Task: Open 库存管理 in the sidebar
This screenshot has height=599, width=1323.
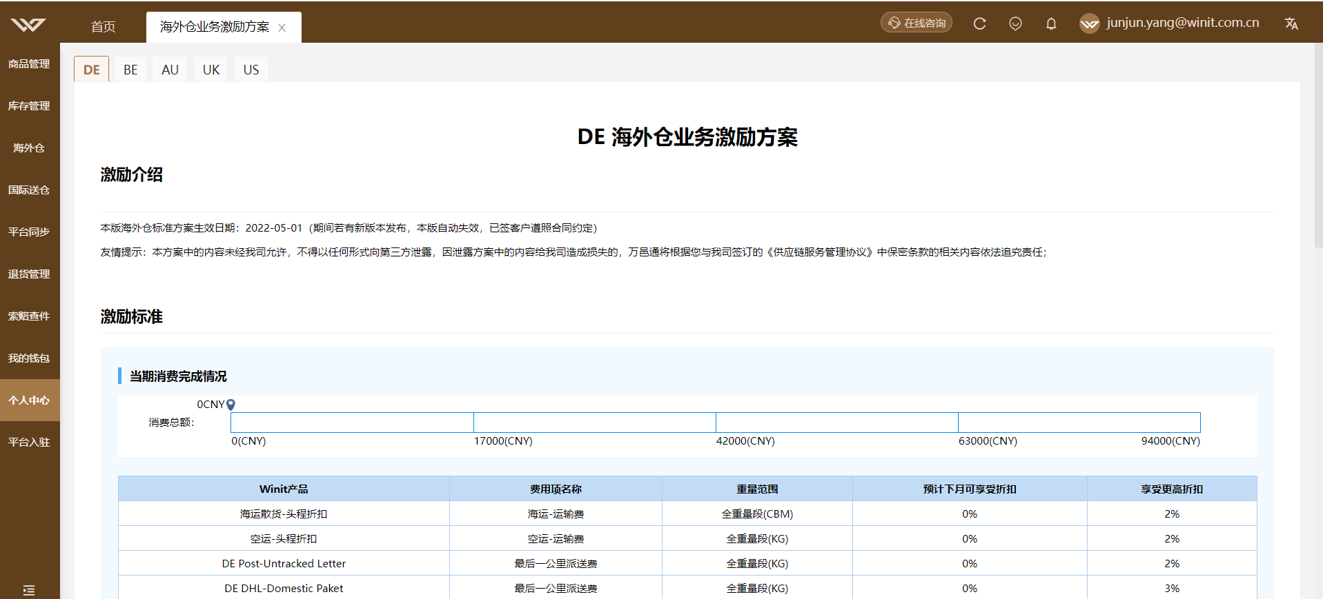Action: (x=29, y=106)
